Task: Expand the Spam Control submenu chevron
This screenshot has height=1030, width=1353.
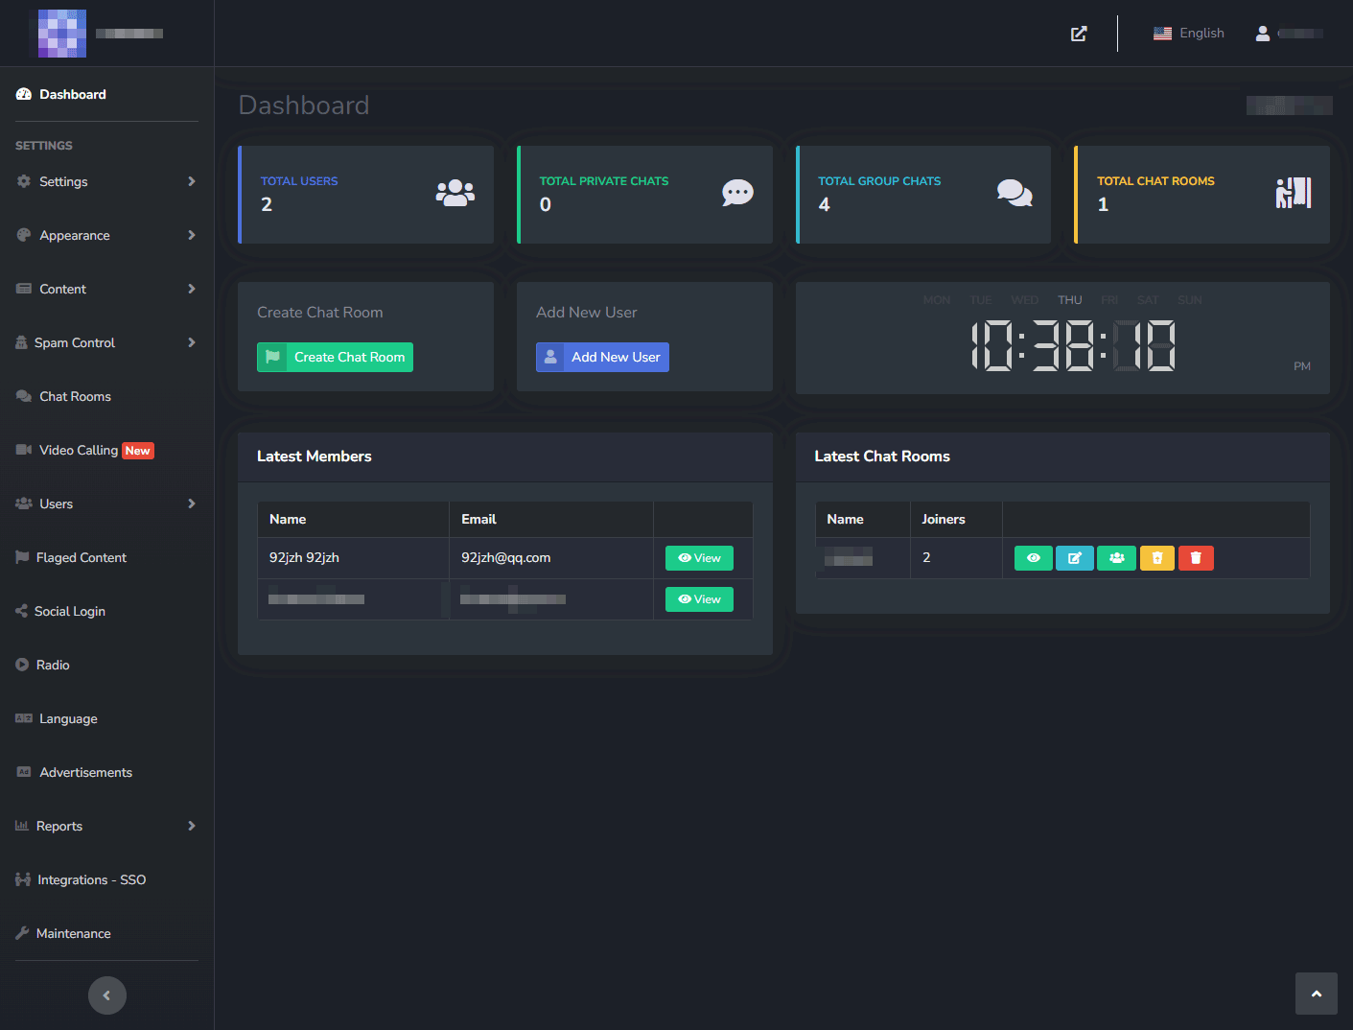Action: pos(192,342)
